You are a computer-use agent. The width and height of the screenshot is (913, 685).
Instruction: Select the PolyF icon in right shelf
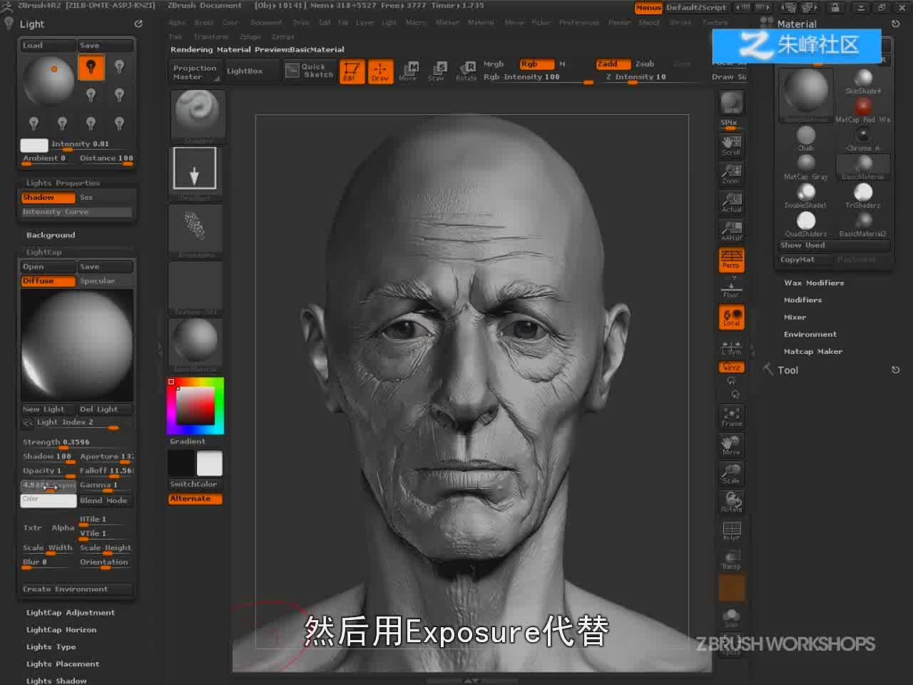point(731,532)
